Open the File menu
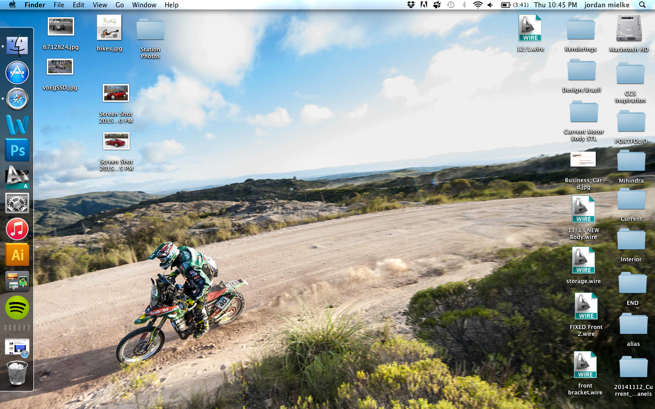655x409 pixels. (59, 5)
